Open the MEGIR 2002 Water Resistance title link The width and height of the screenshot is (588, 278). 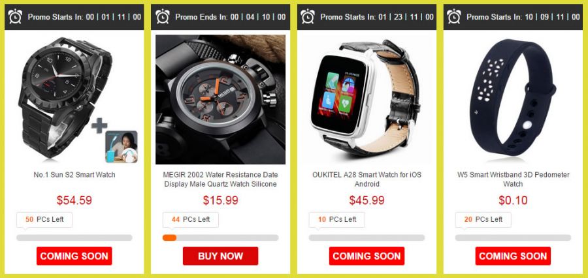[x=221, y=179]
